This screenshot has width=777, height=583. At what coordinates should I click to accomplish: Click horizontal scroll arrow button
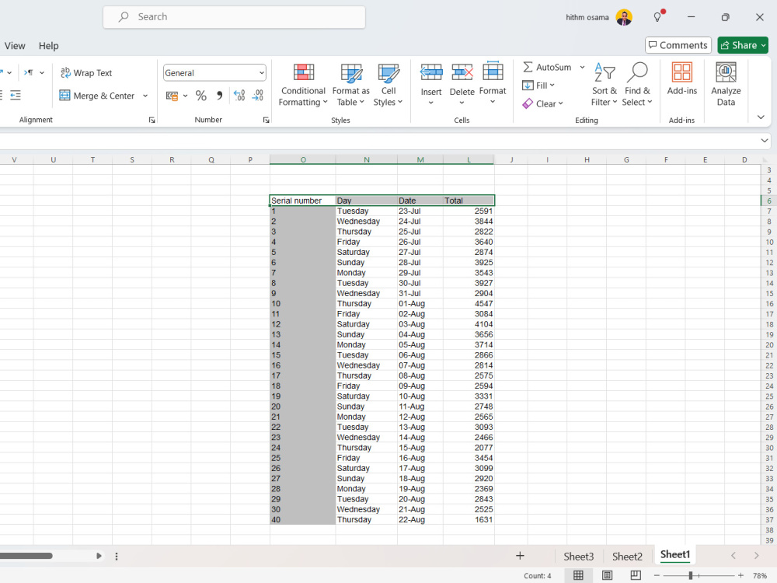[x=99, y=556]
